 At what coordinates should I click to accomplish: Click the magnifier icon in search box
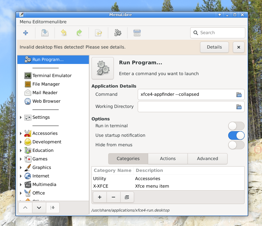pos(195,33)
